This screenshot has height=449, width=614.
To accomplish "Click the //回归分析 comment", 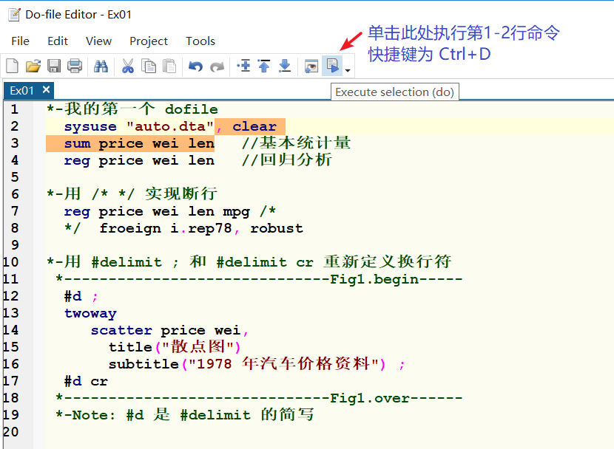I will [286, 160].
